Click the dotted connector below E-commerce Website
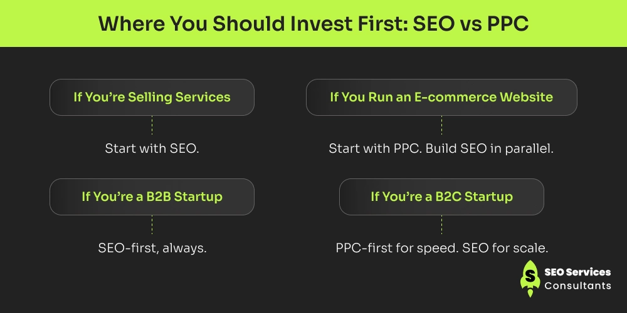The height and width of the screenshot is (313, 627). coord(441,125)
